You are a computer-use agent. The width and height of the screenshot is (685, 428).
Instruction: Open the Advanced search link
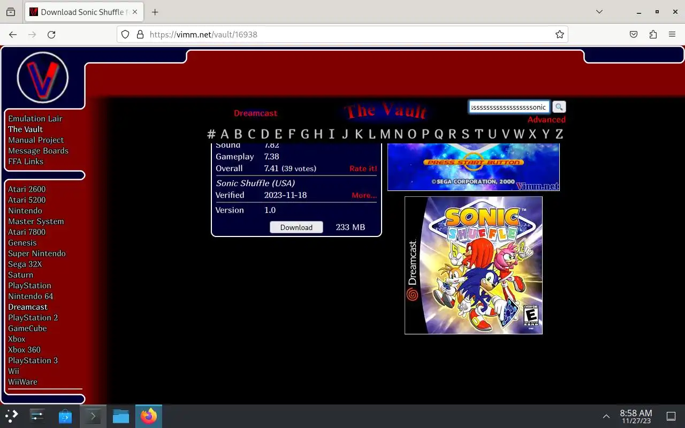click(x=546, y=120)
